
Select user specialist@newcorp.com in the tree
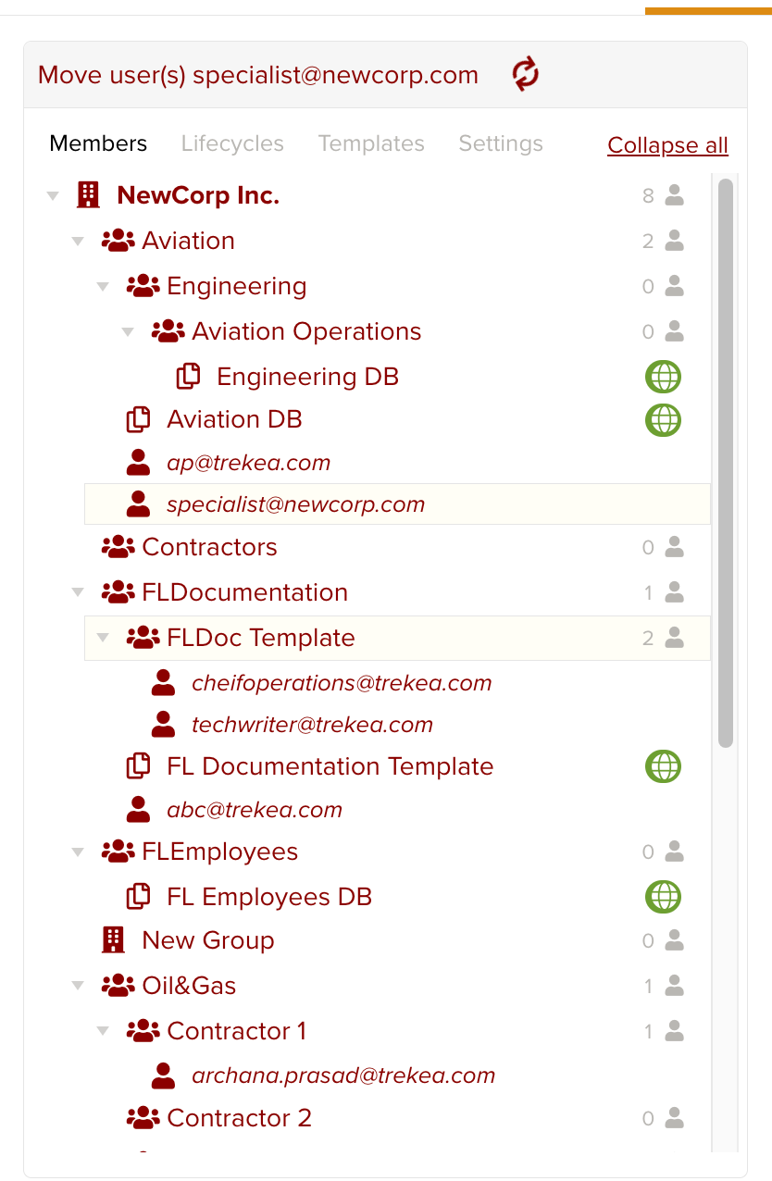(x=295, y=504)
